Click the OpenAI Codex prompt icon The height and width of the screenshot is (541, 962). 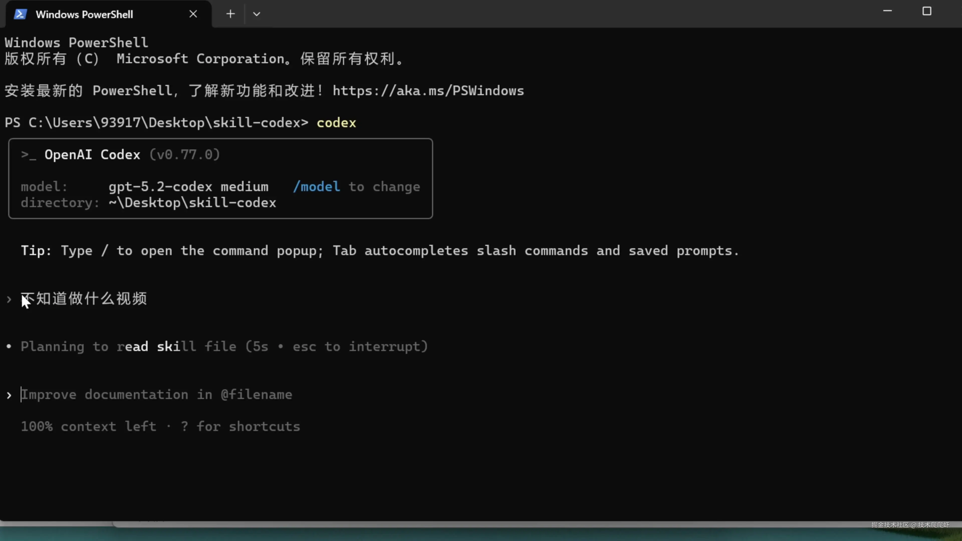click(28, 155)
